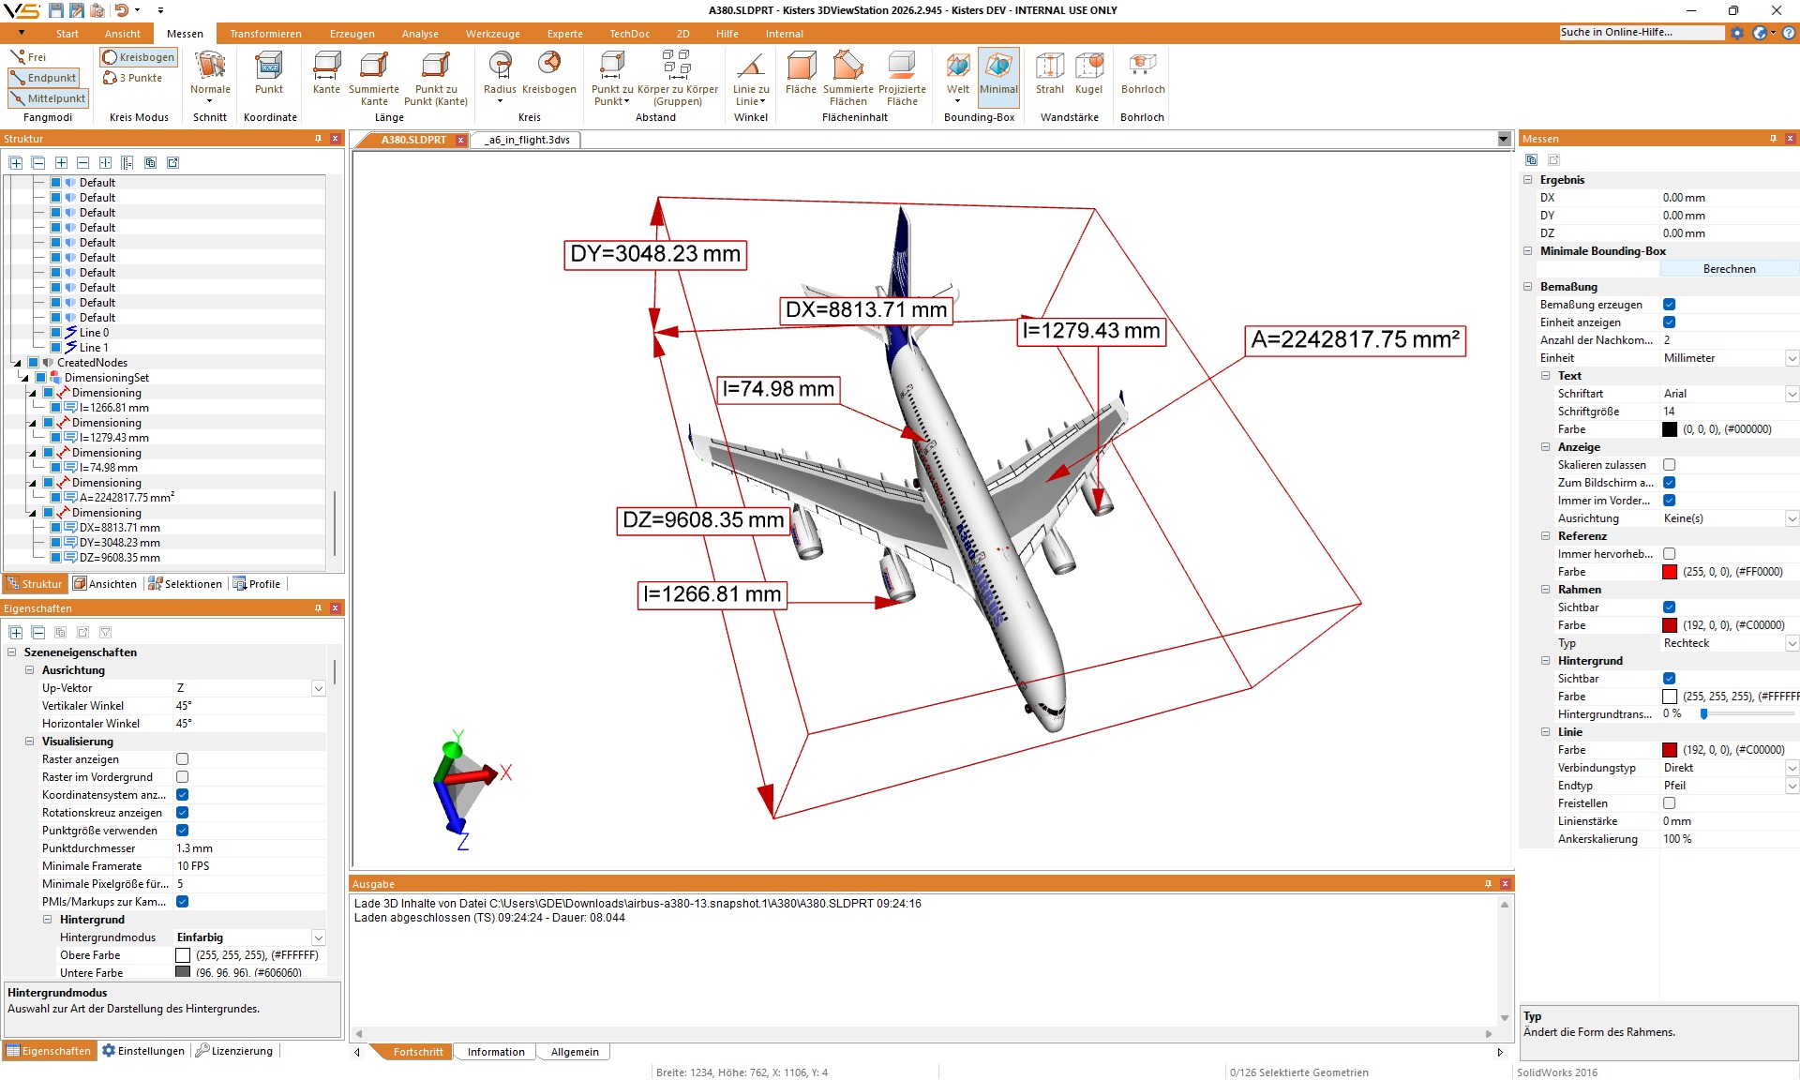Select the Bohrloch drill hole tool
1800x1080 pixels.
(1143, 72)
